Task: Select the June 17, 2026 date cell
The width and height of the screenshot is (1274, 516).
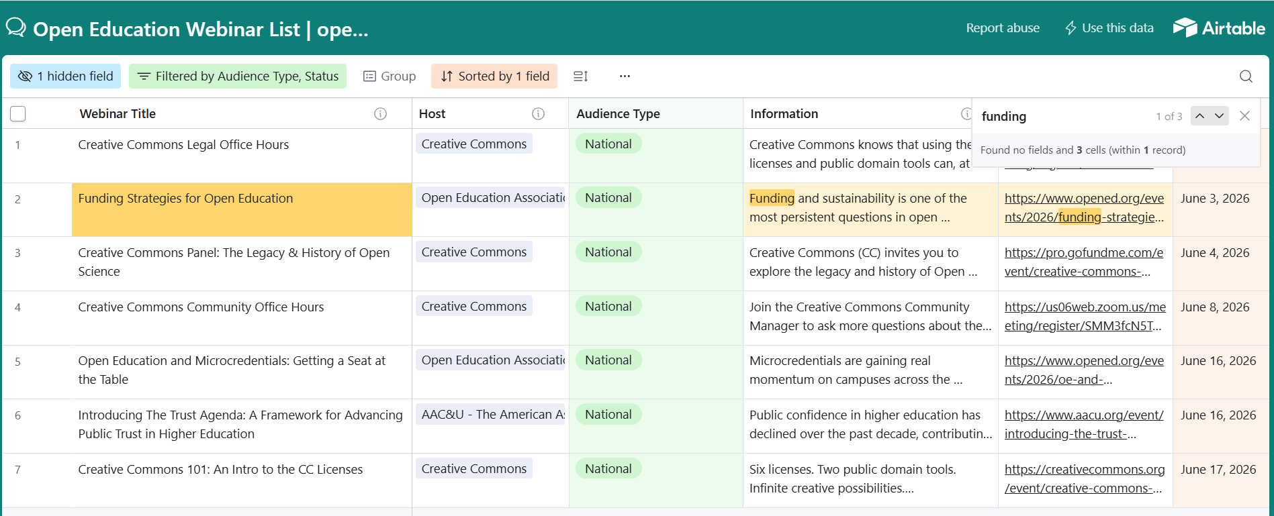Action: pos(1220,480)
